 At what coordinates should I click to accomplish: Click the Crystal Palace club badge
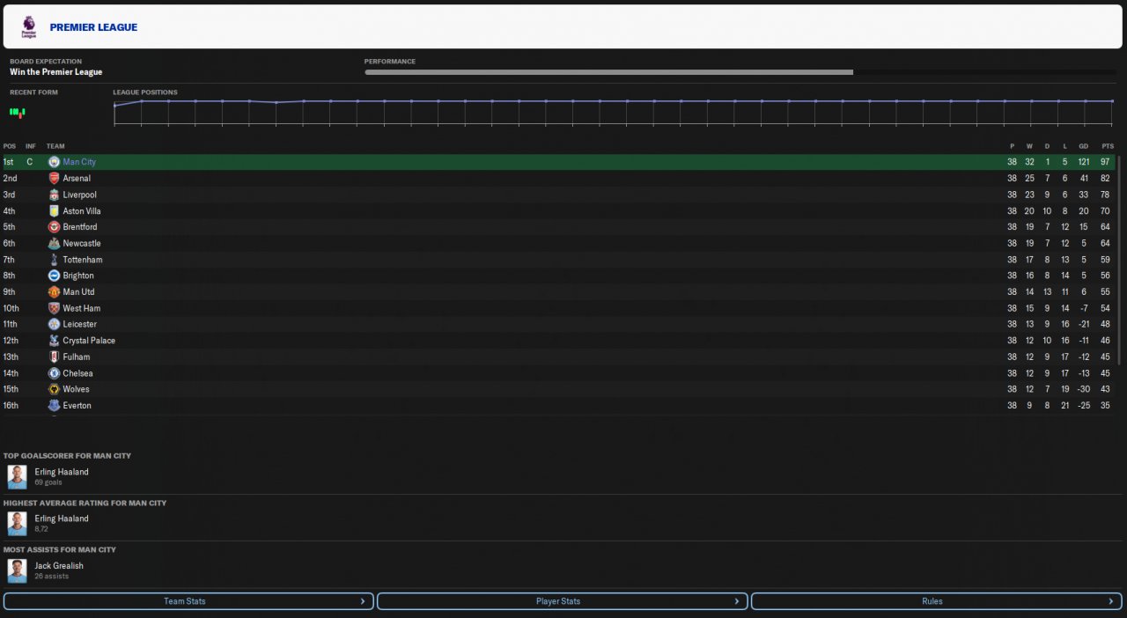(54, 341)
